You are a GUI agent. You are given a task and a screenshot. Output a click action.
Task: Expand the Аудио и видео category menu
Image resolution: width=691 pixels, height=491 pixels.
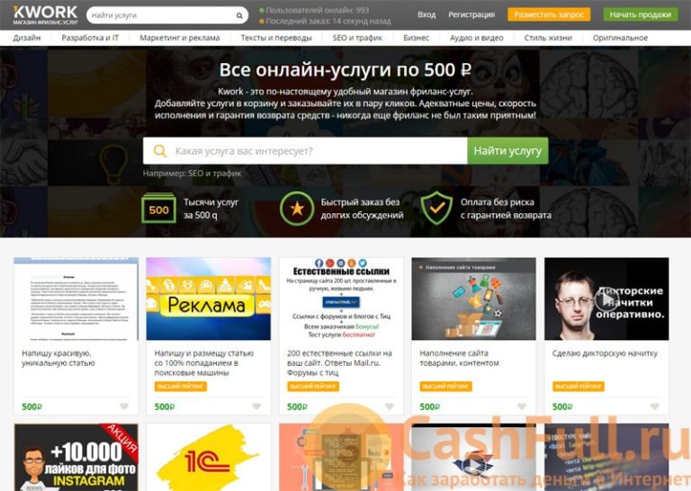pos(476,38)
